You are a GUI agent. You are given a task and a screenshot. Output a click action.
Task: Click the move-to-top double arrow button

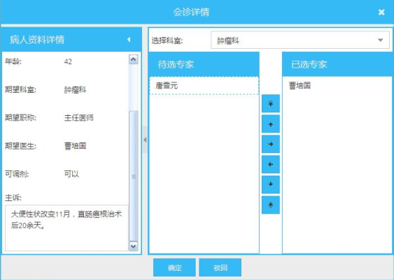pyautogui.click(x=271, y=103)
